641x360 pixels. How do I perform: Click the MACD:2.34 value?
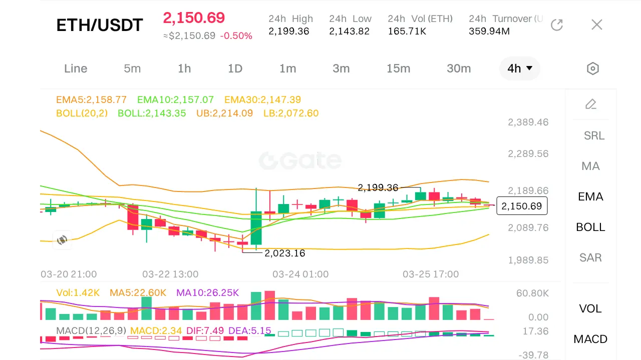155,330
